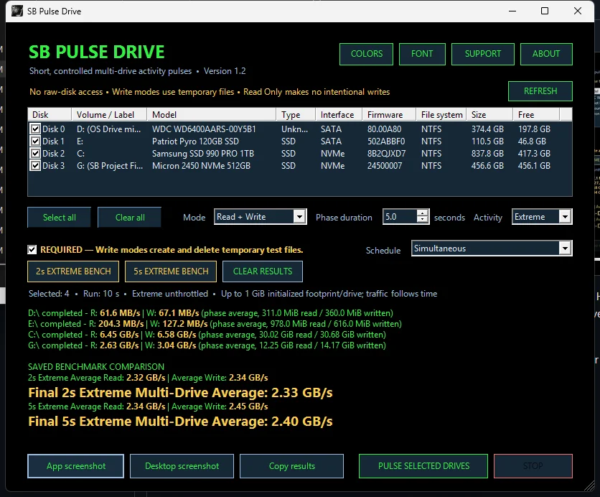Image resolution: width=600 pixels, height=497 pixels.
Task: Run the 5s EXTREME BENCH
Action: [171, 271]
